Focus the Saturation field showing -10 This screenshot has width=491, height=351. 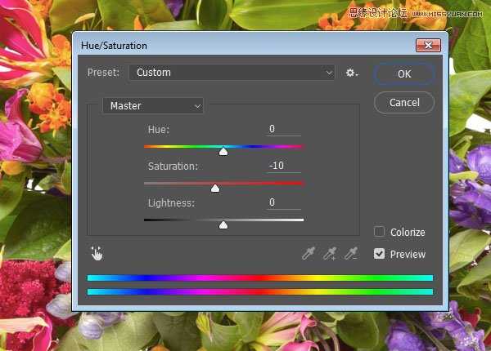283,166
